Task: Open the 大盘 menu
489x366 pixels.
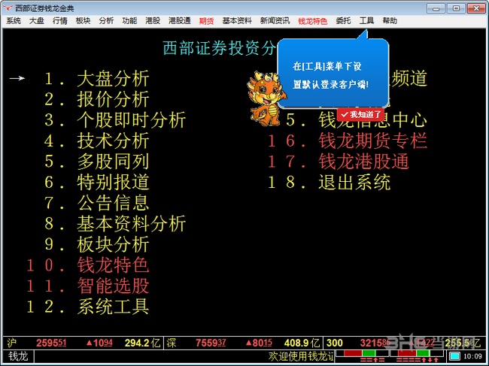Action: click(x=37, y=21)
